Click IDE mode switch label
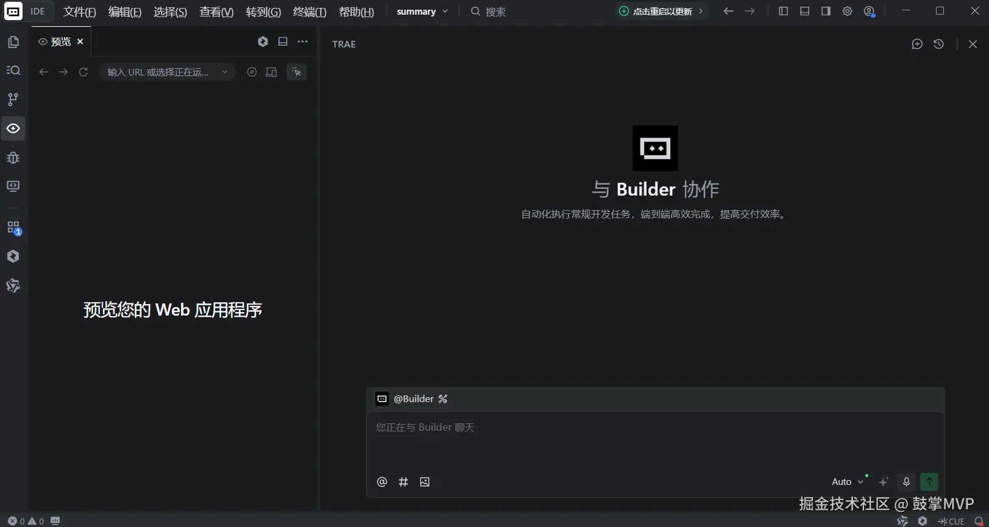This screenshot has height=527, width=989. click(38, 12)
